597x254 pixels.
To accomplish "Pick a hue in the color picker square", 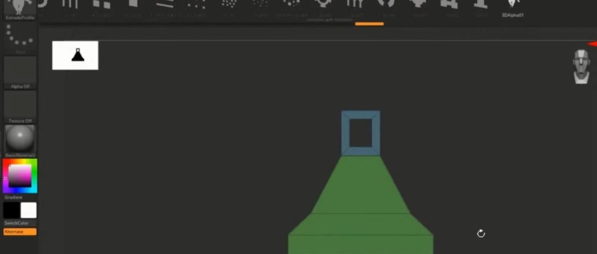I will pyautogui.click(x=20, y=176).
